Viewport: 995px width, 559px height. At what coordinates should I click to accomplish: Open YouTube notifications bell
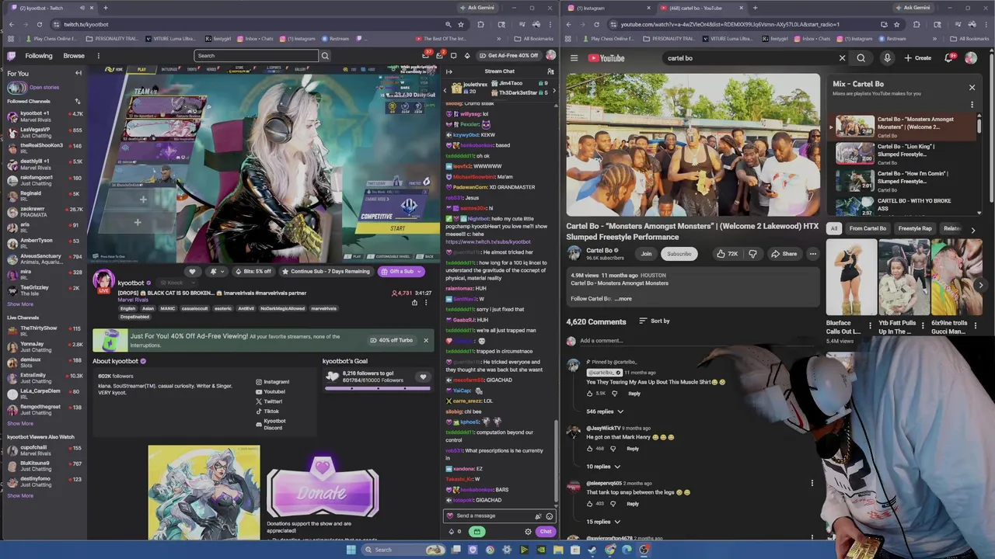tap(950, 58)
